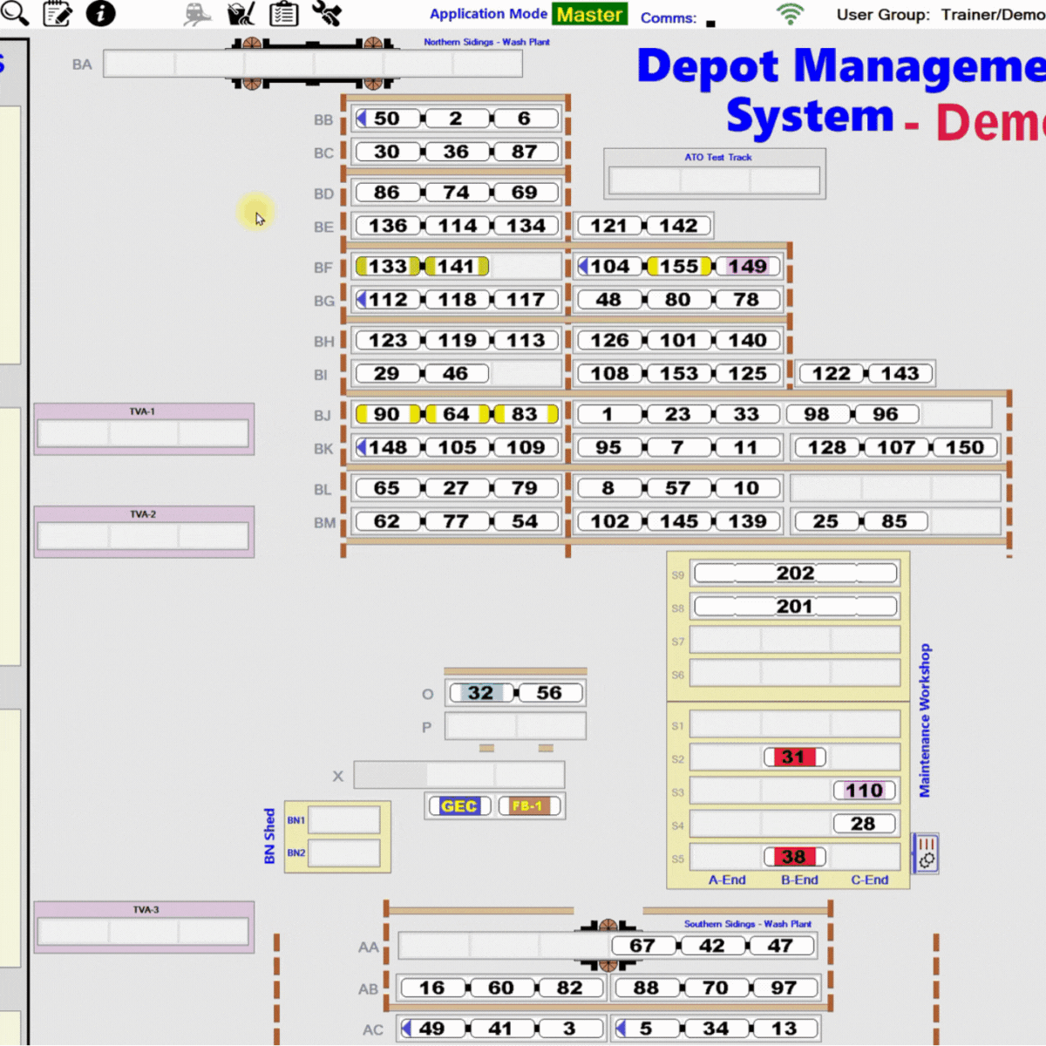Click the empty S1 workshop track

pyautogui.click(x=795, y=724)
